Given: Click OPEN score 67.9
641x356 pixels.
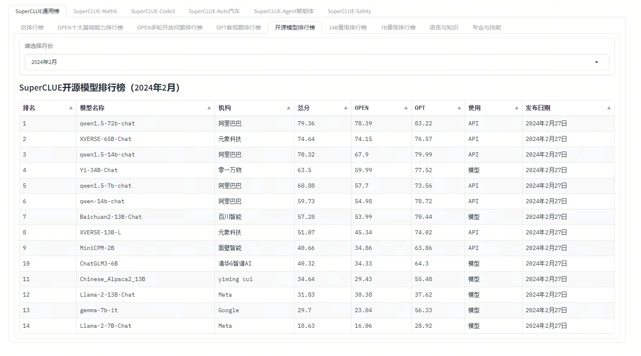Looking at the screenshot, I should coord(362,154).
